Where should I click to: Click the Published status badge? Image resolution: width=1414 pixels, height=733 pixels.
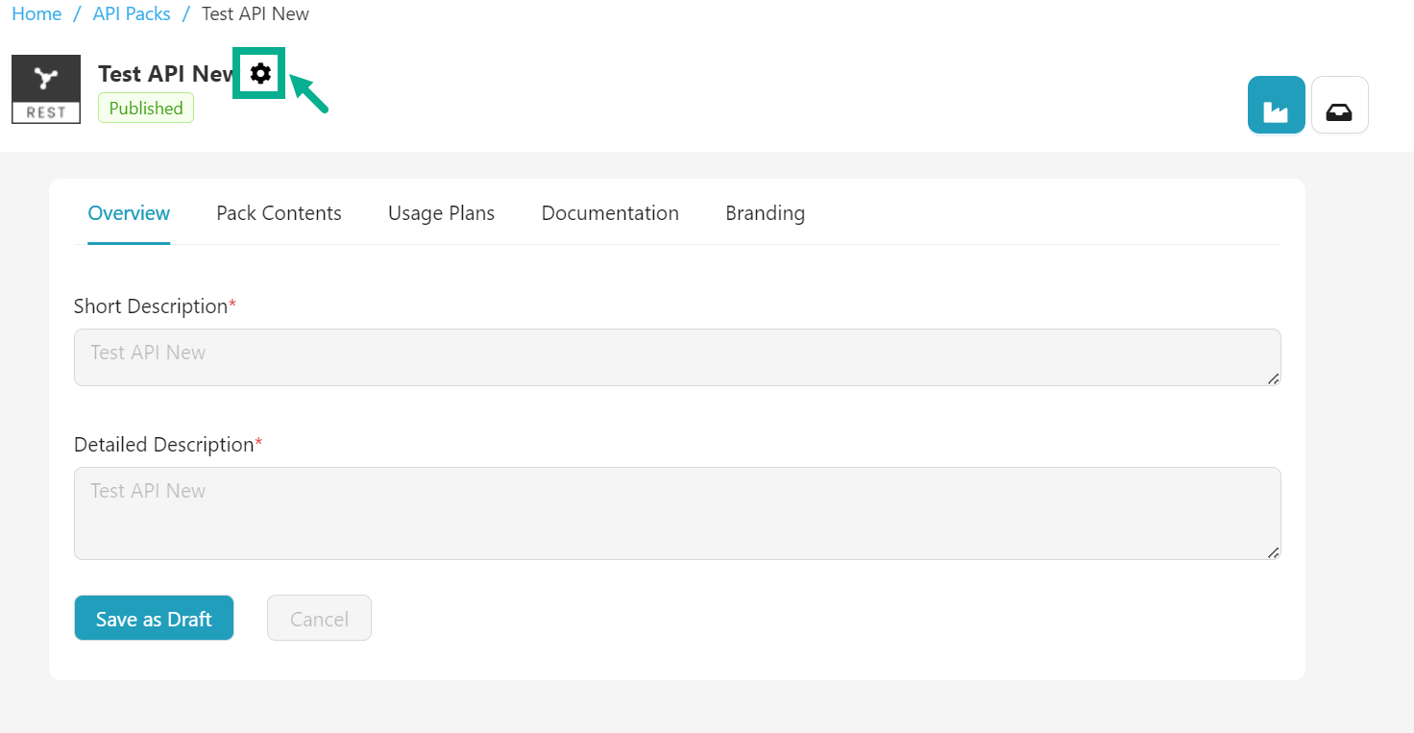(146, 109)
